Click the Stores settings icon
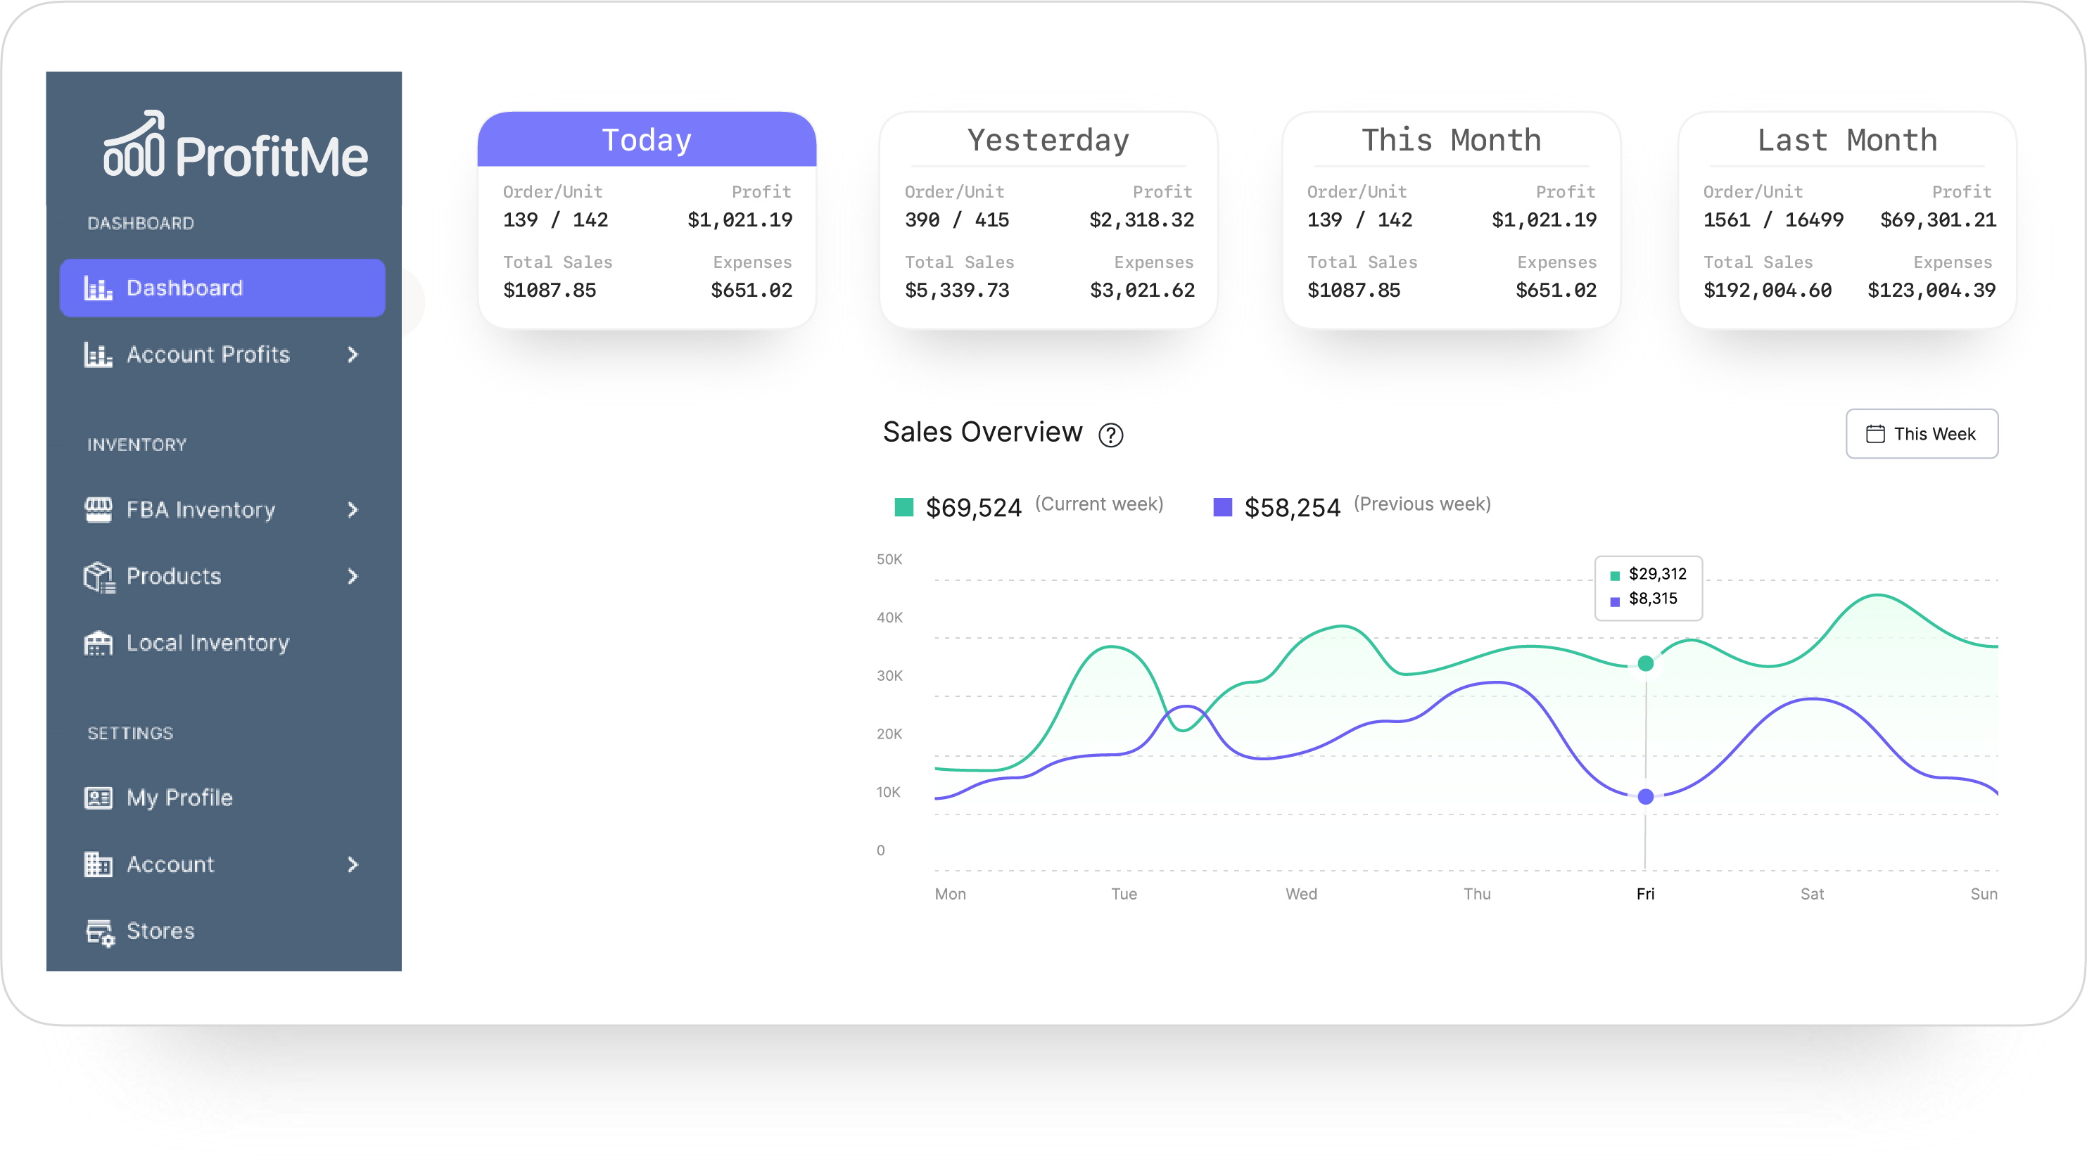Viewport: 2087px width, 1176px height. (x=100, y=931)
